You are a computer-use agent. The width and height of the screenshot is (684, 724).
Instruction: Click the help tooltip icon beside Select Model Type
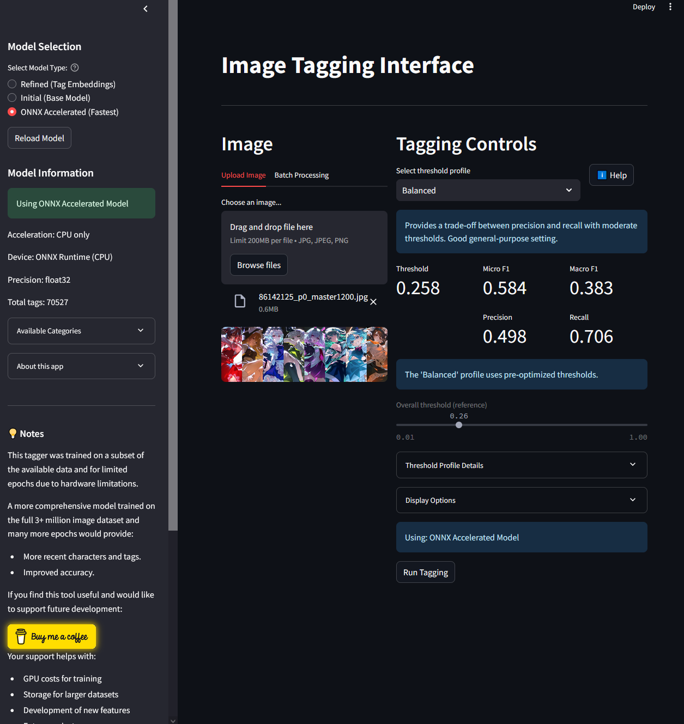pyautogui.click(x=75, y=68)
